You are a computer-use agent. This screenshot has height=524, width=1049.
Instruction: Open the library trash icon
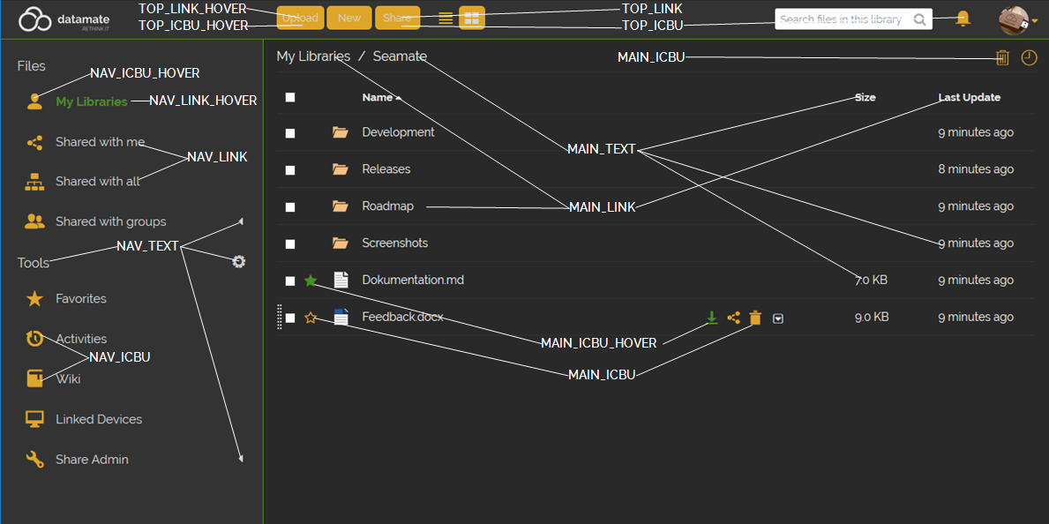click(x=1002, y=58)
